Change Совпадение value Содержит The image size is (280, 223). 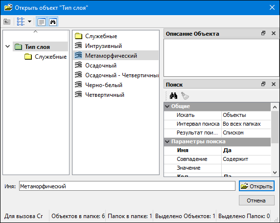click(x=246, y=159)
